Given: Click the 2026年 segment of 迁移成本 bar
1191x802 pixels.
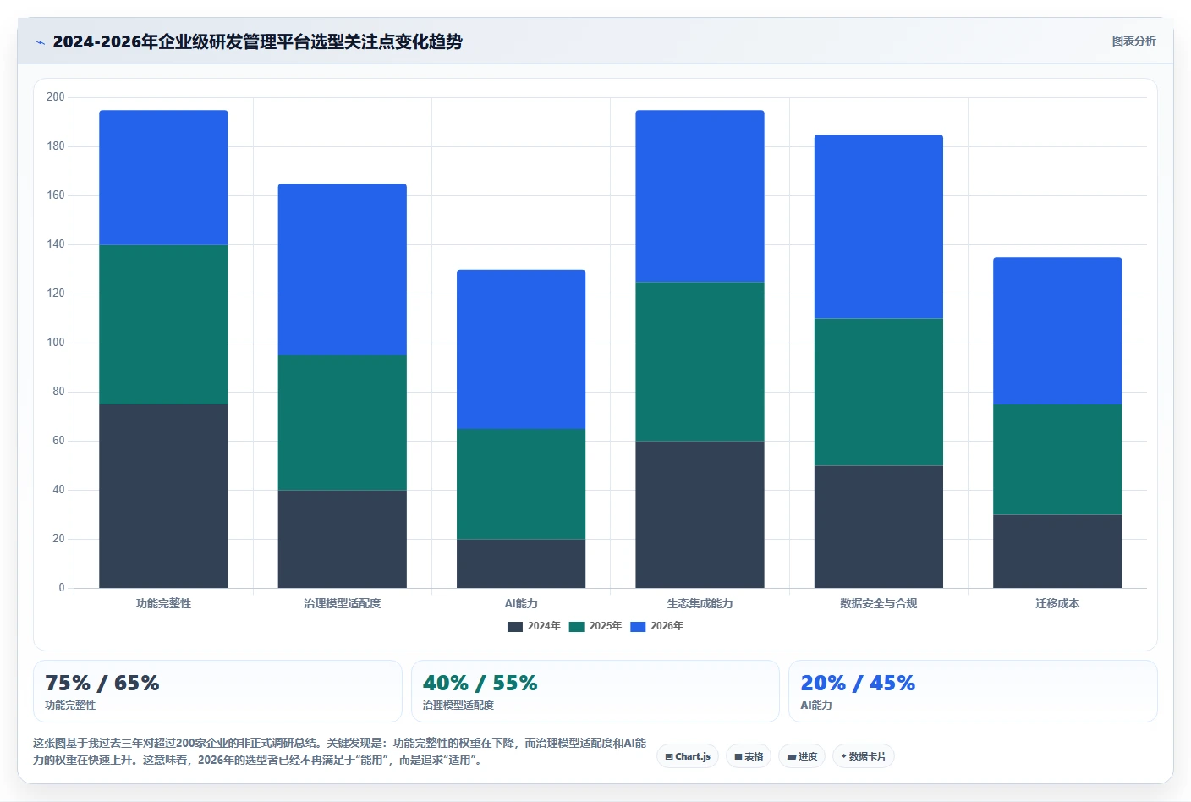Looking at the screenshot, I should point(1057,331).
